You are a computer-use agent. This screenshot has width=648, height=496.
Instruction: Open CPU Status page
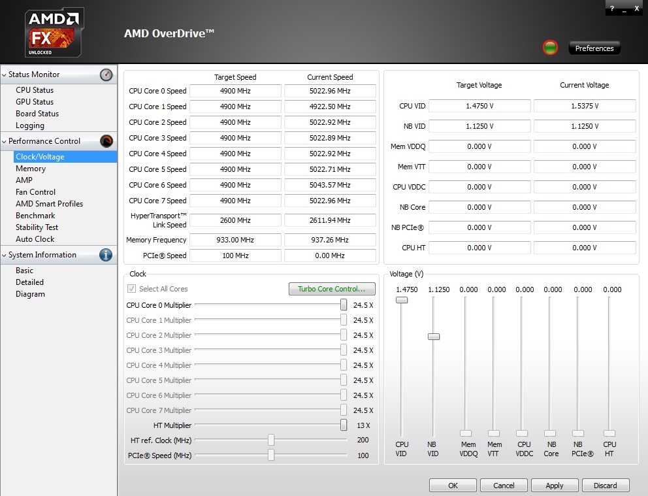(x=35, y=90)
